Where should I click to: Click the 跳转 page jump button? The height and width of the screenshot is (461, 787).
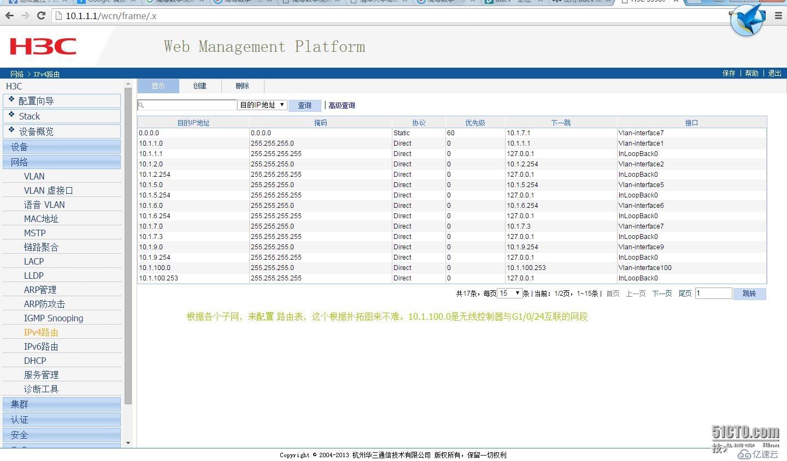point(749,294)
